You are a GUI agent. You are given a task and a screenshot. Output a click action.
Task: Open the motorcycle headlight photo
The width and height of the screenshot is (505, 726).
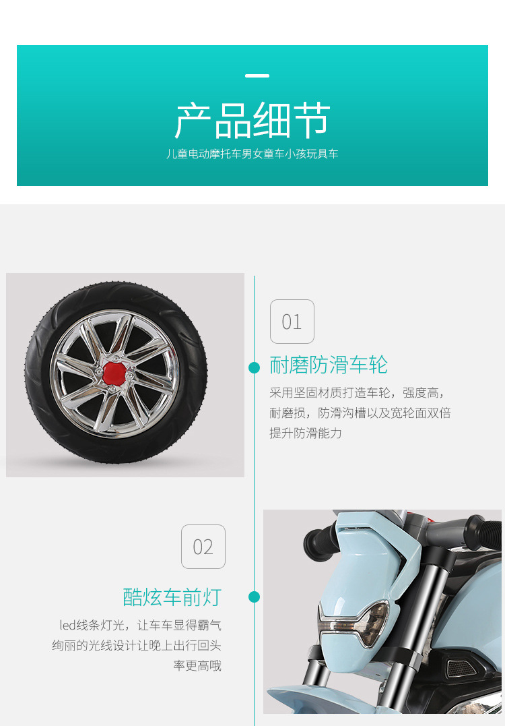pyautogui.click(x=382, y=611)
